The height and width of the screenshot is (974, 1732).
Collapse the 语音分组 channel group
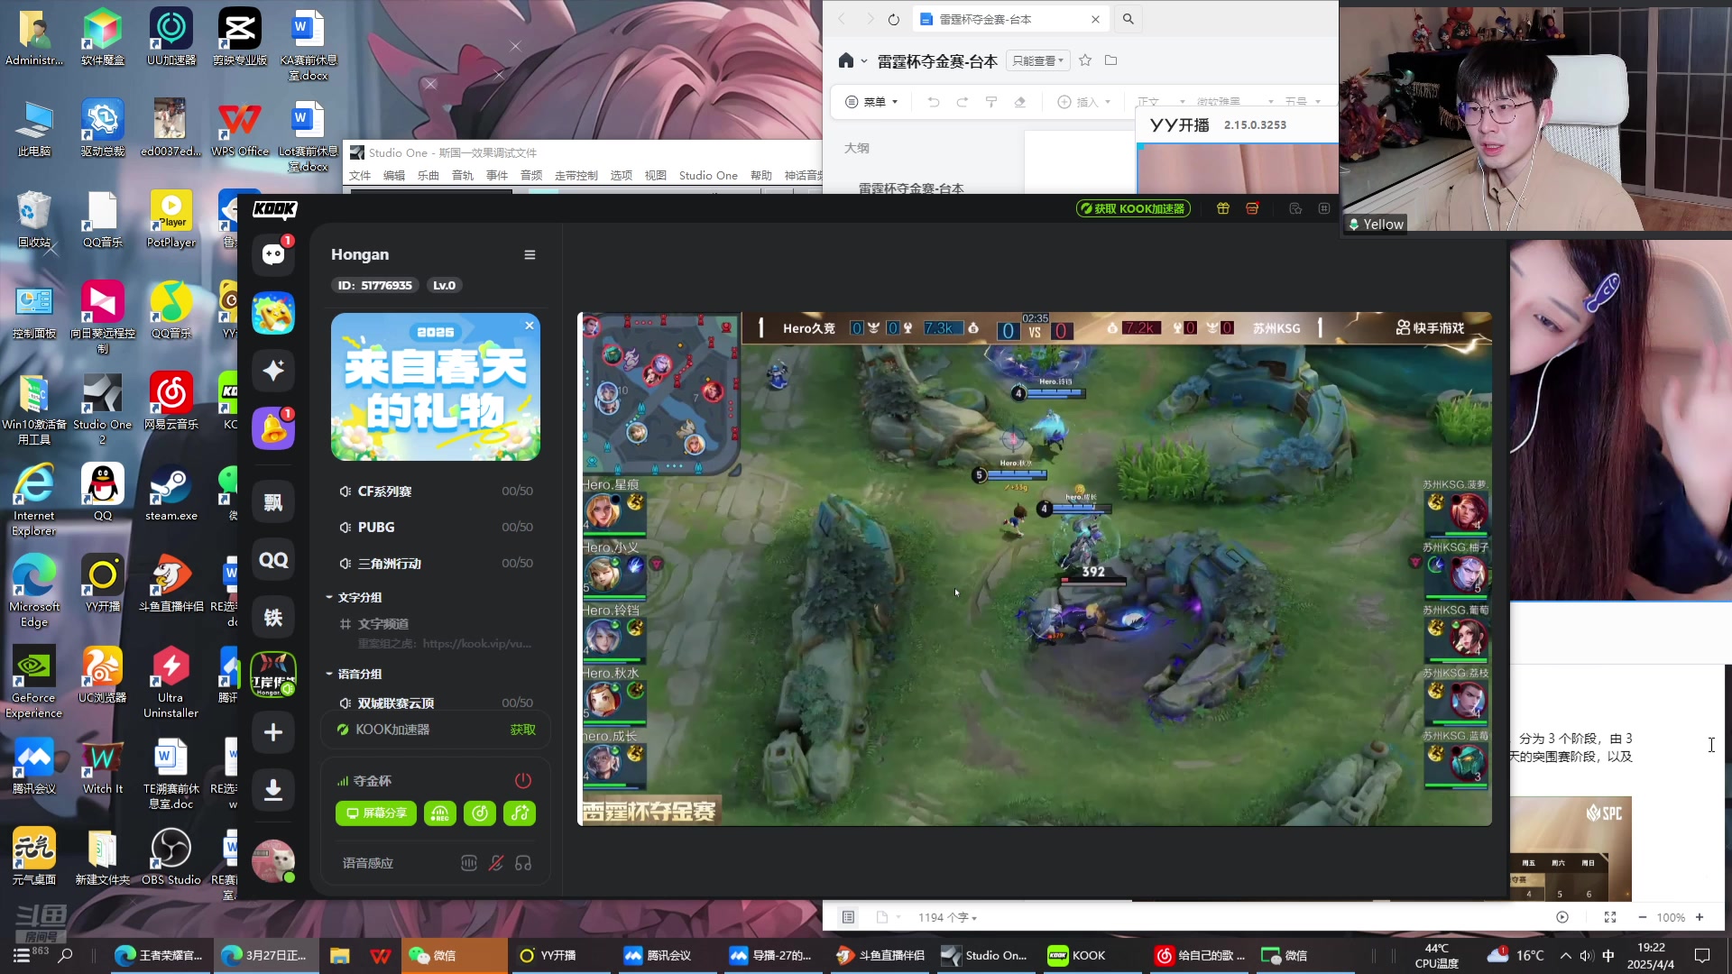point(354,675)
